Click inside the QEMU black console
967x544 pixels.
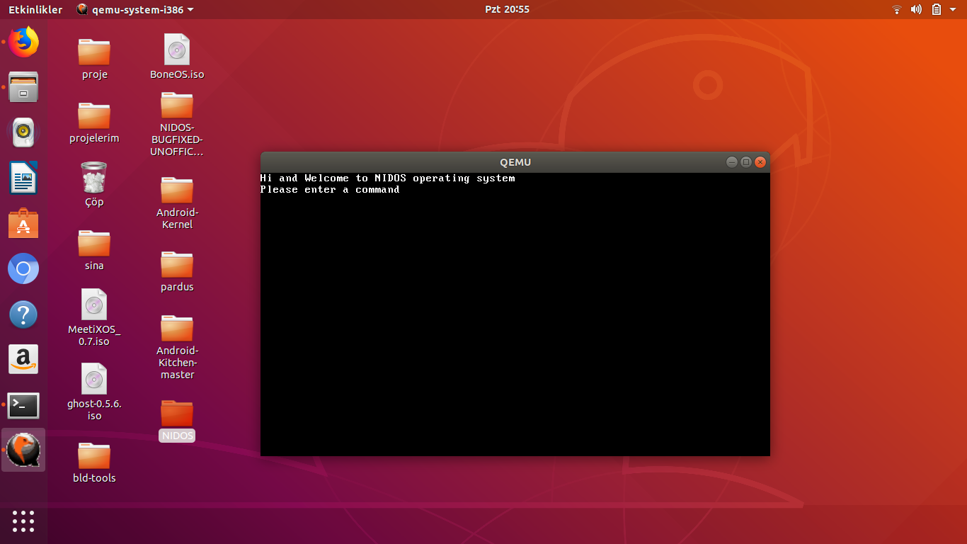[515, 314]
